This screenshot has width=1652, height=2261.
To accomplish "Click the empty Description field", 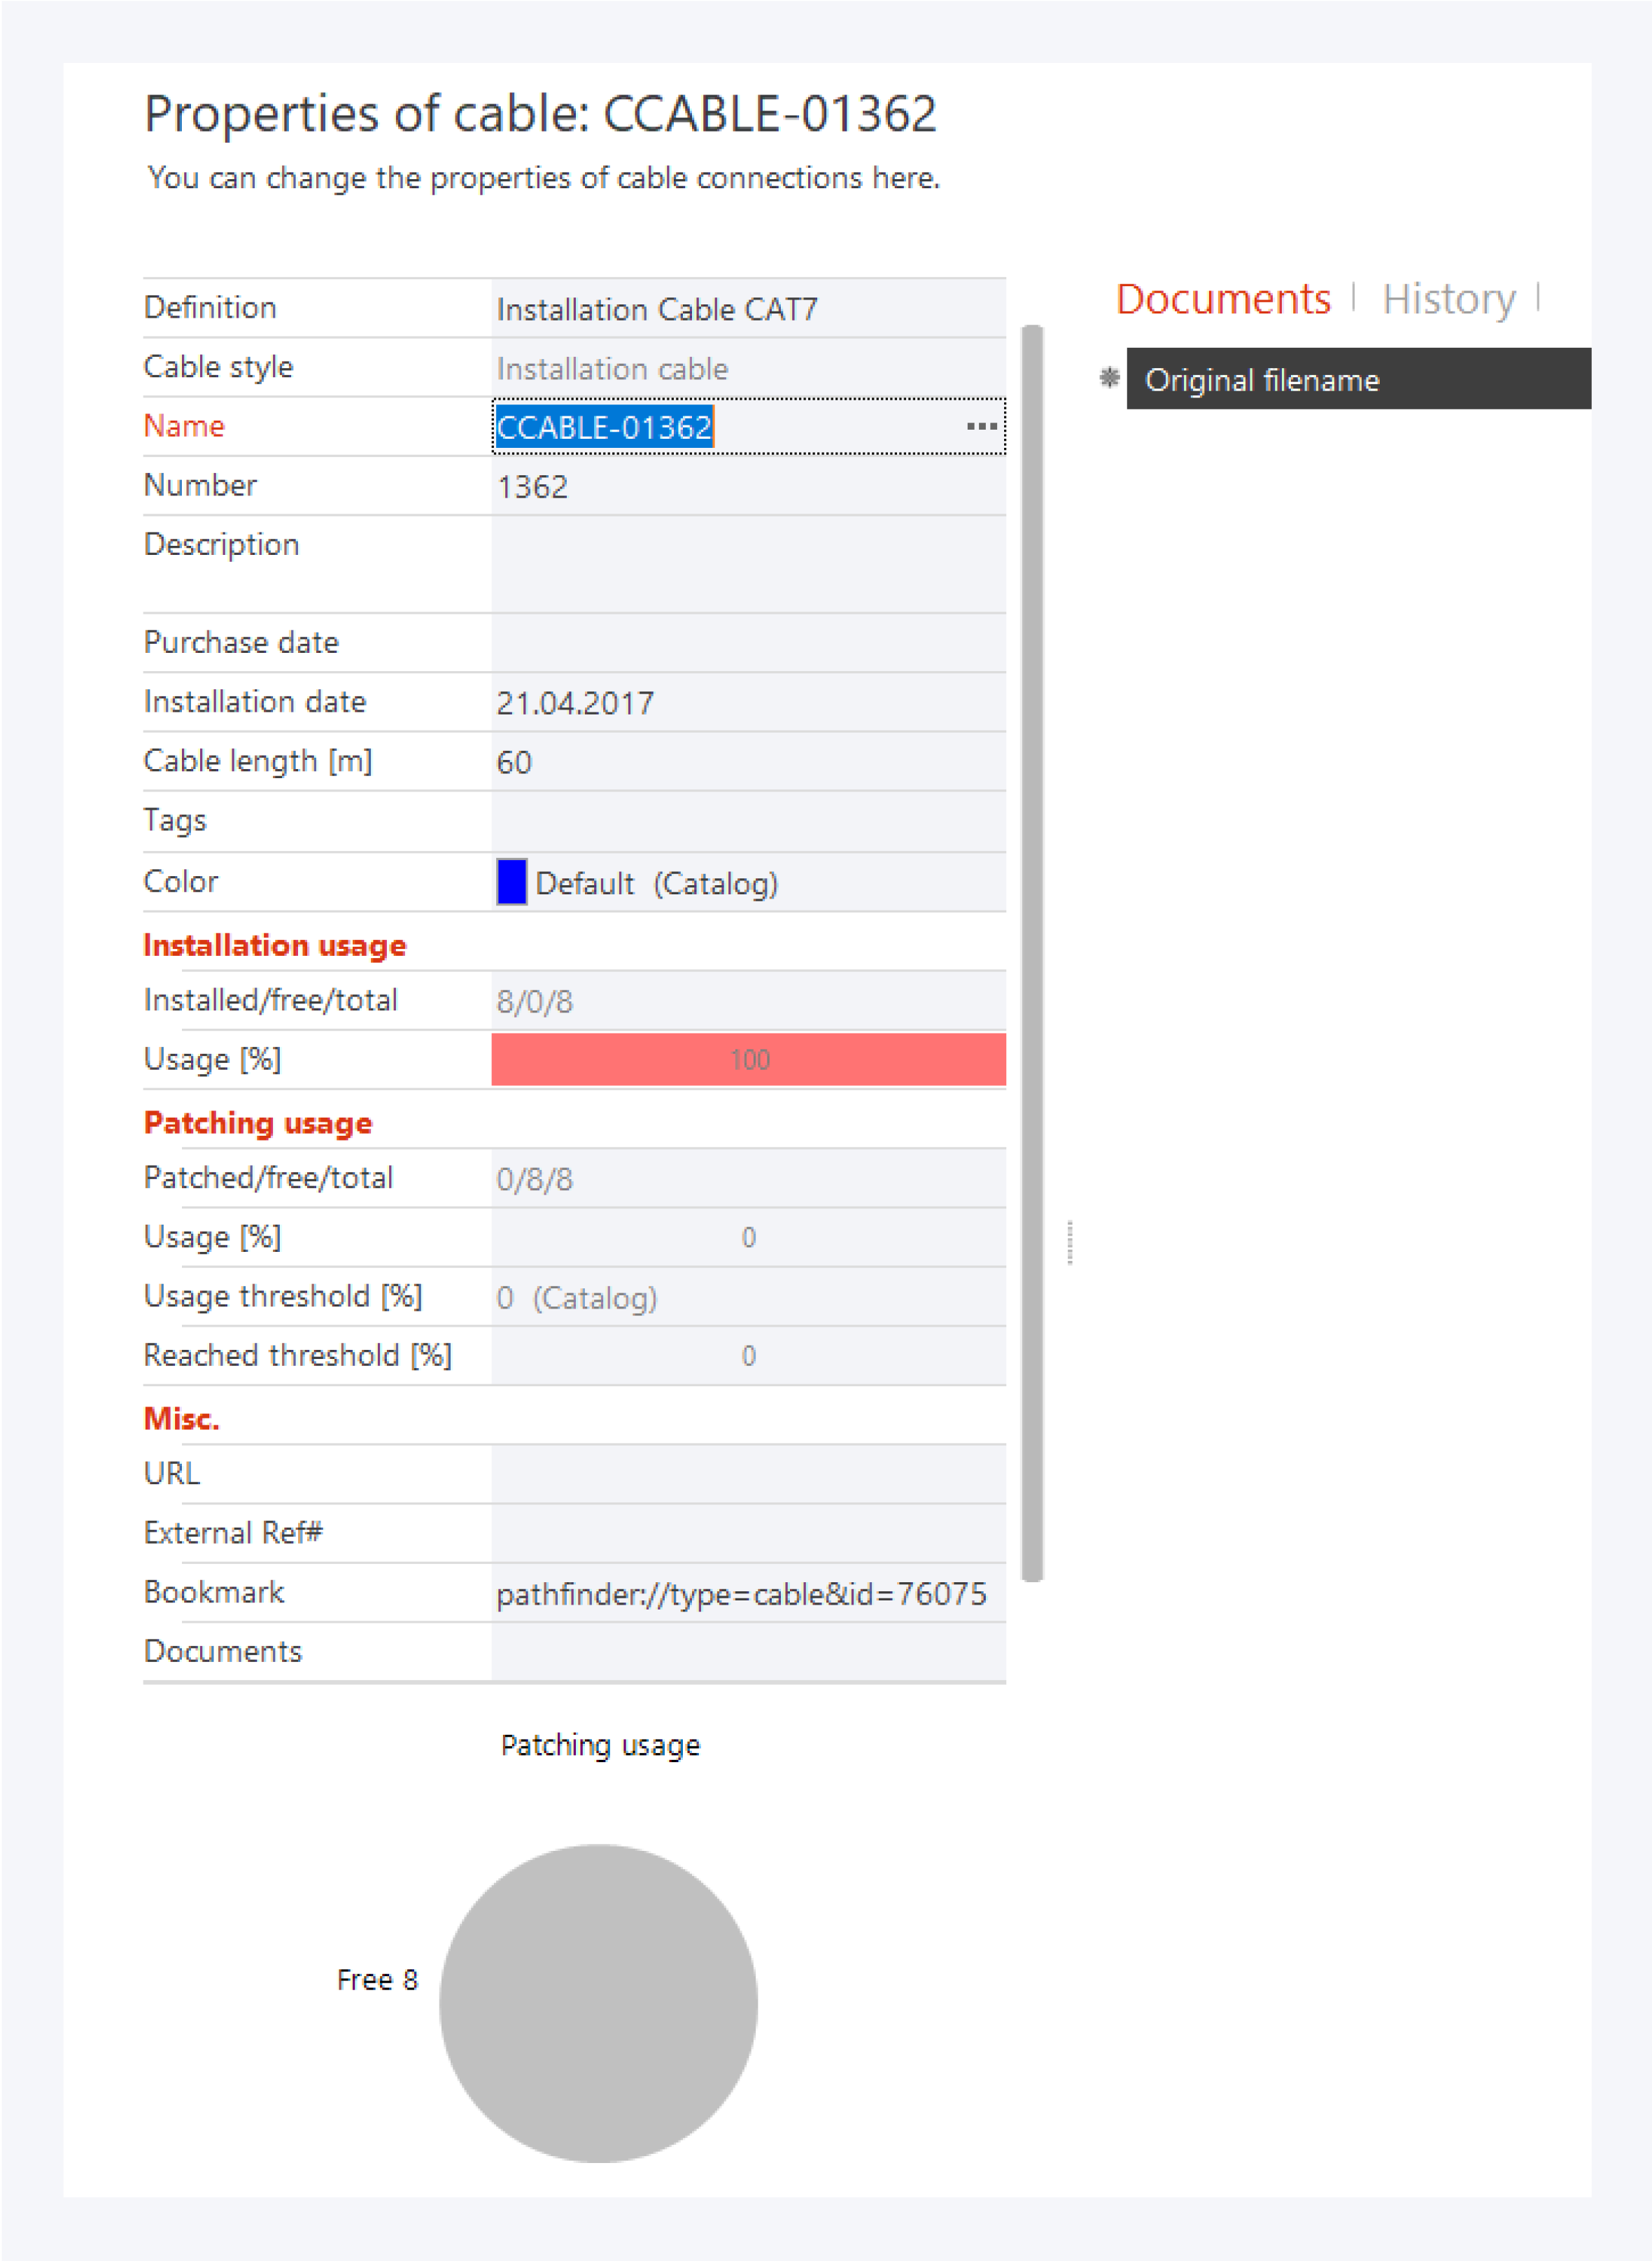I will click(747, 564).
